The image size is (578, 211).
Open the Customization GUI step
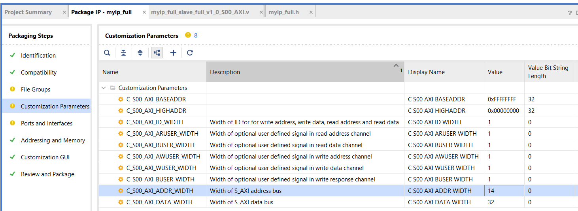(x=45, y=157)
